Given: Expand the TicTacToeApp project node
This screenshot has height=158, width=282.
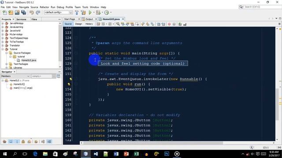Looking at the screenshot, I should click(3, 42).
